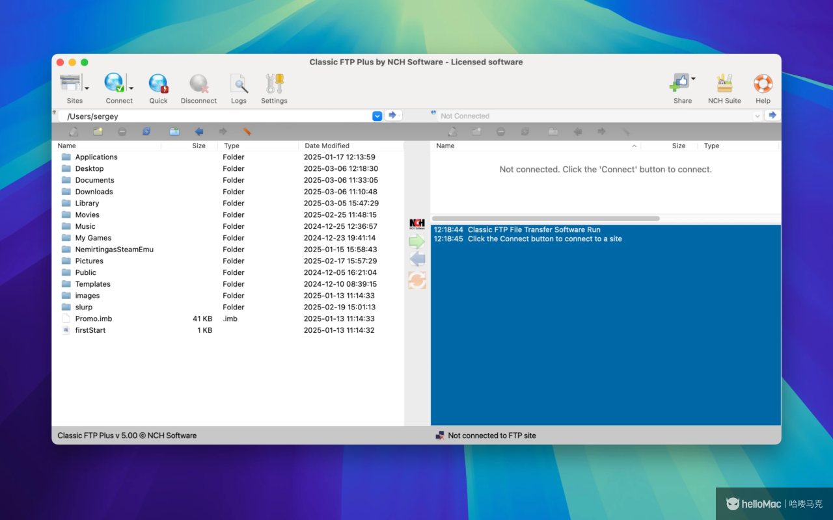Screen dimensions: 833x520
Task: Click the Connect globe icon
Action: click(x=115, y=83)
